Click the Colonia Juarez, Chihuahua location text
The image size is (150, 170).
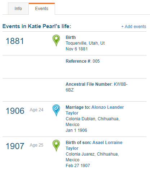(x=92, y=157)
